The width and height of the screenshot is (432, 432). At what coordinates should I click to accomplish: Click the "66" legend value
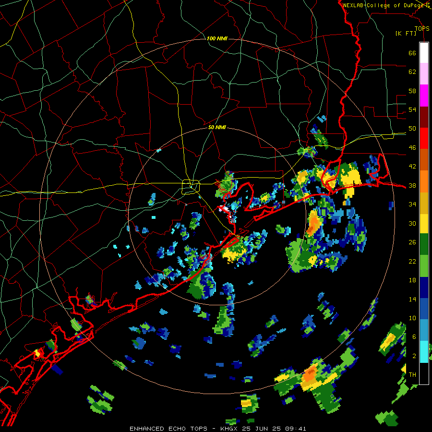coord(412,53)
